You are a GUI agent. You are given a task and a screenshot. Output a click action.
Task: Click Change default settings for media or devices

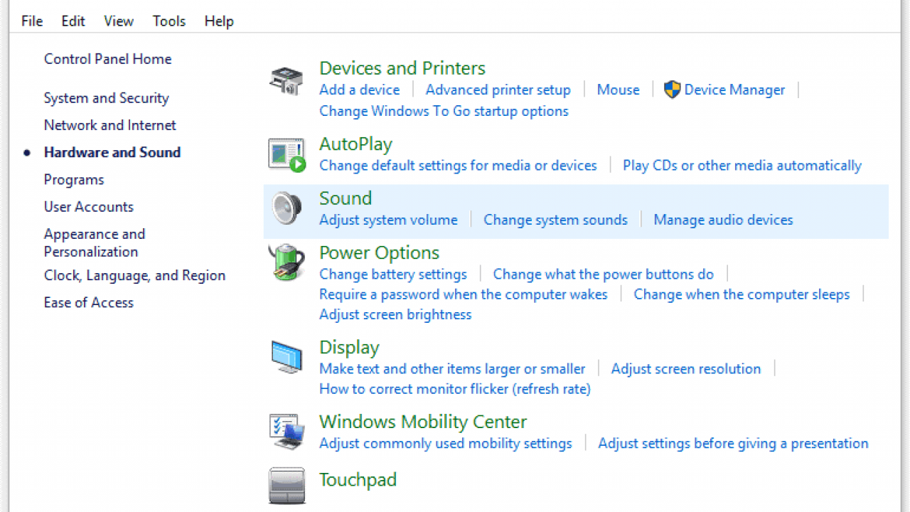click(458, 166)
